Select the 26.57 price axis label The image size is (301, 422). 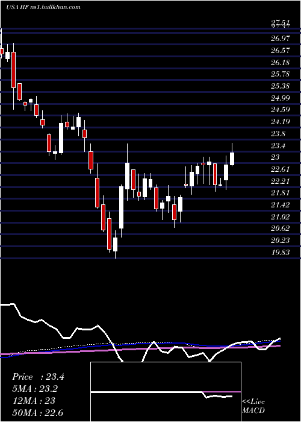(281, 50)
